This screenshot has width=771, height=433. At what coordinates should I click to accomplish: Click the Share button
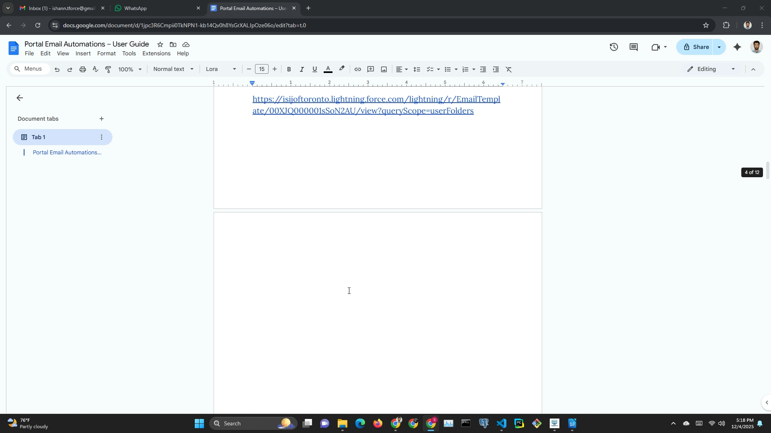pyautogui.click(x=696, y=47)
